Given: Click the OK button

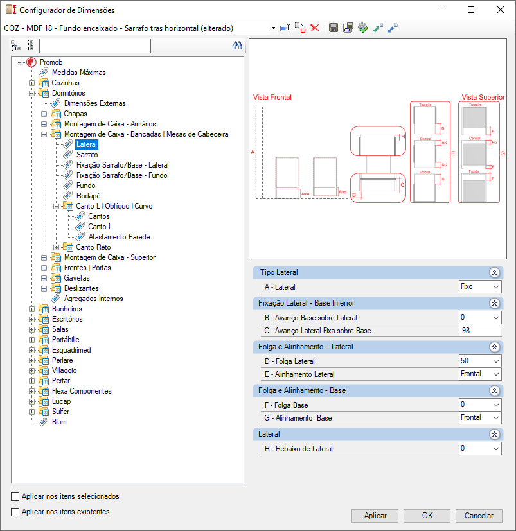Looking at the screenshot, I should click(x=427, y=516).
